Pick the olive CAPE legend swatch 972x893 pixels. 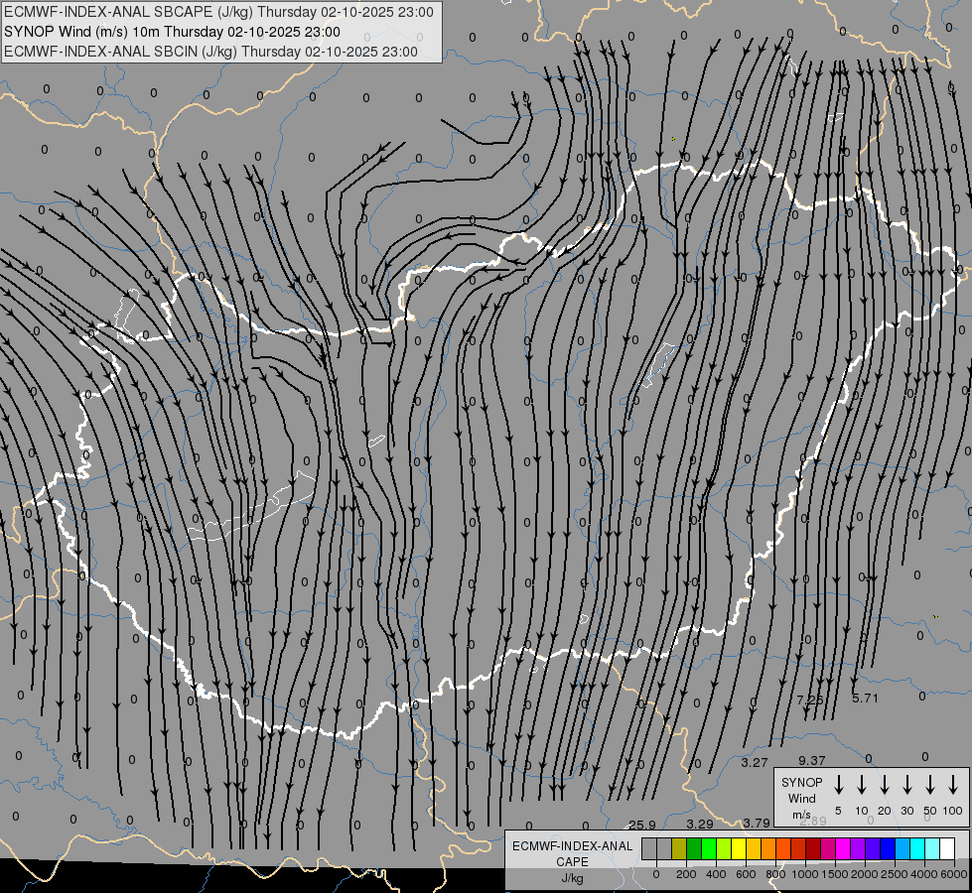(679, 848)
